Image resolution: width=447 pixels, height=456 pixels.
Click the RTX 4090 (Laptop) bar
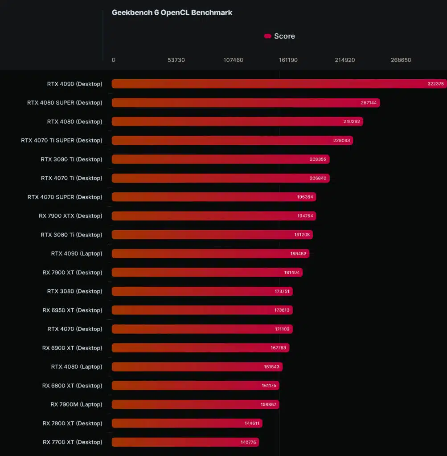(x=210, y=253)
